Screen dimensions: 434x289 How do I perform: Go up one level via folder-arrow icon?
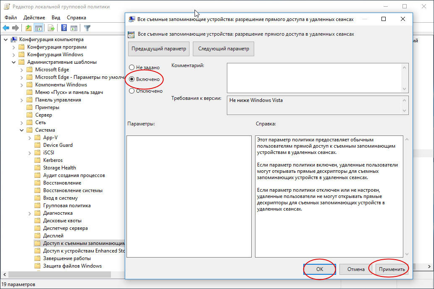28,28
